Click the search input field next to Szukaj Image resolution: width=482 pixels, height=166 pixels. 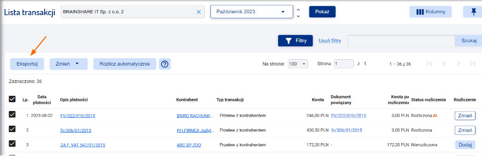click(x=401, y=40)
